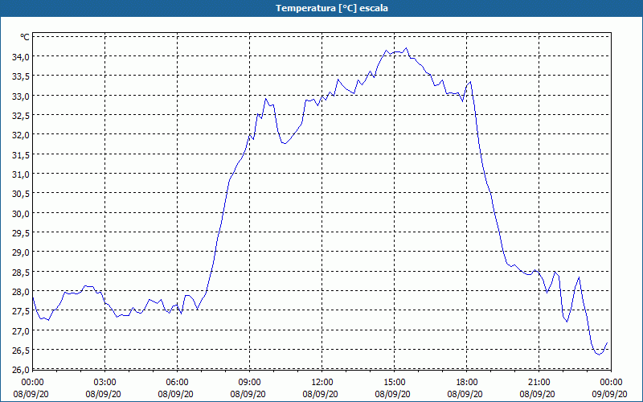Click the 31,0 y-axis label
The image size is (643, 402).
(x=21, y=174)
